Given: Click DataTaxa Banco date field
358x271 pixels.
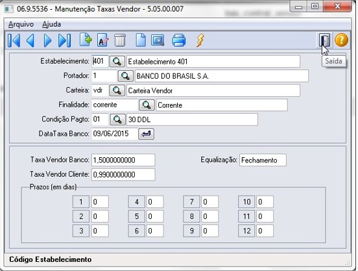Looking at the screenshot, I should (115, 134).
